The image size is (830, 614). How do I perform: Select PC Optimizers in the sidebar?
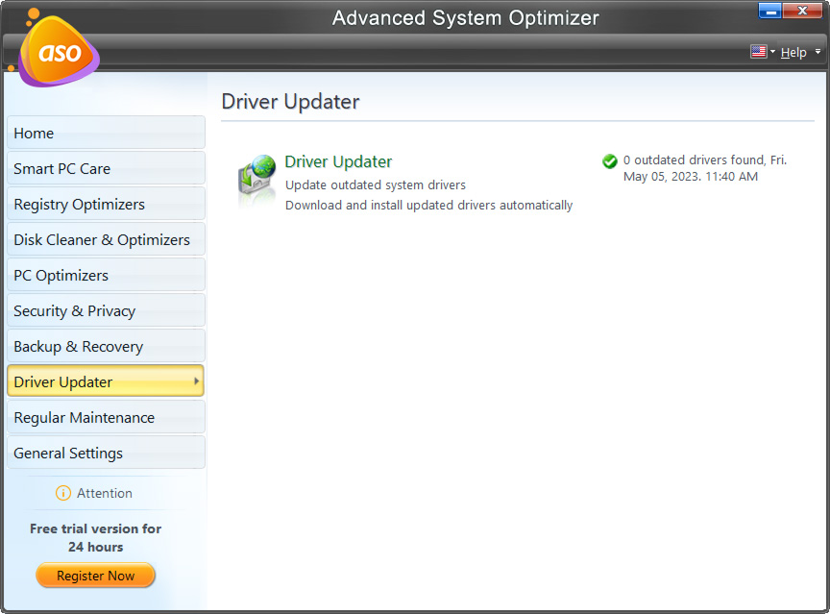[x=106, y=275]
